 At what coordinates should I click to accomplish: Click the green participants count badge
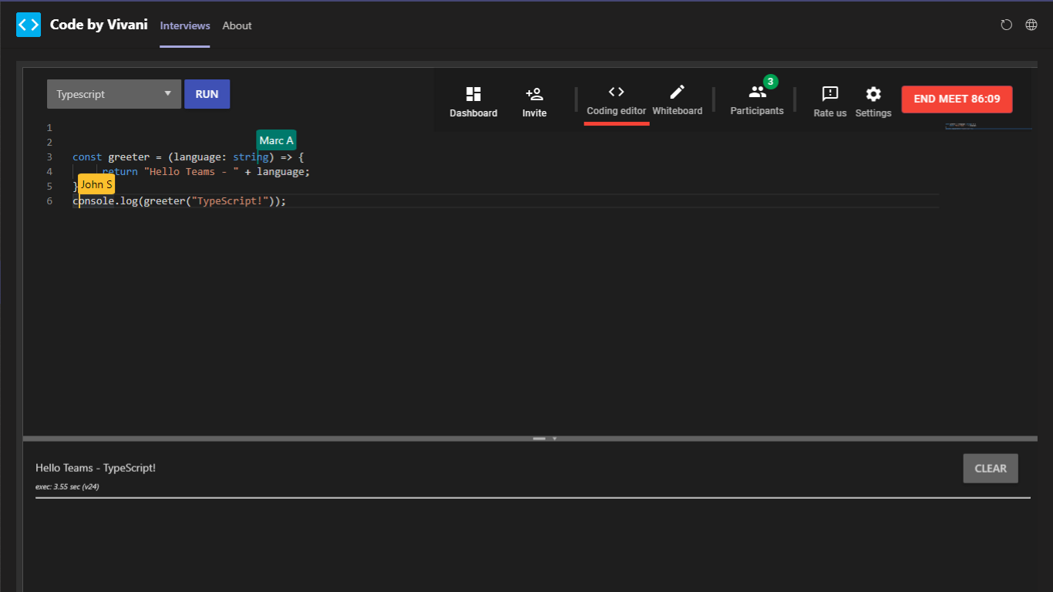coord(770,81)
